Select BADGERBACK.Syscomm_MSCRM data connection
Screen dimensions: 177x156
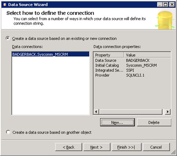point(50,54)
